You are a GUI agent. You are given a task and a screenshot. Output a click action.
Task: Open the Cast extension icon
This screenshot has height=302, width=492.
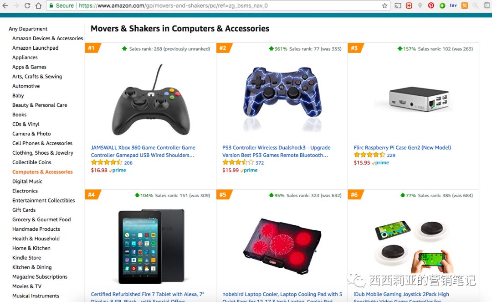tap(398, 5)
